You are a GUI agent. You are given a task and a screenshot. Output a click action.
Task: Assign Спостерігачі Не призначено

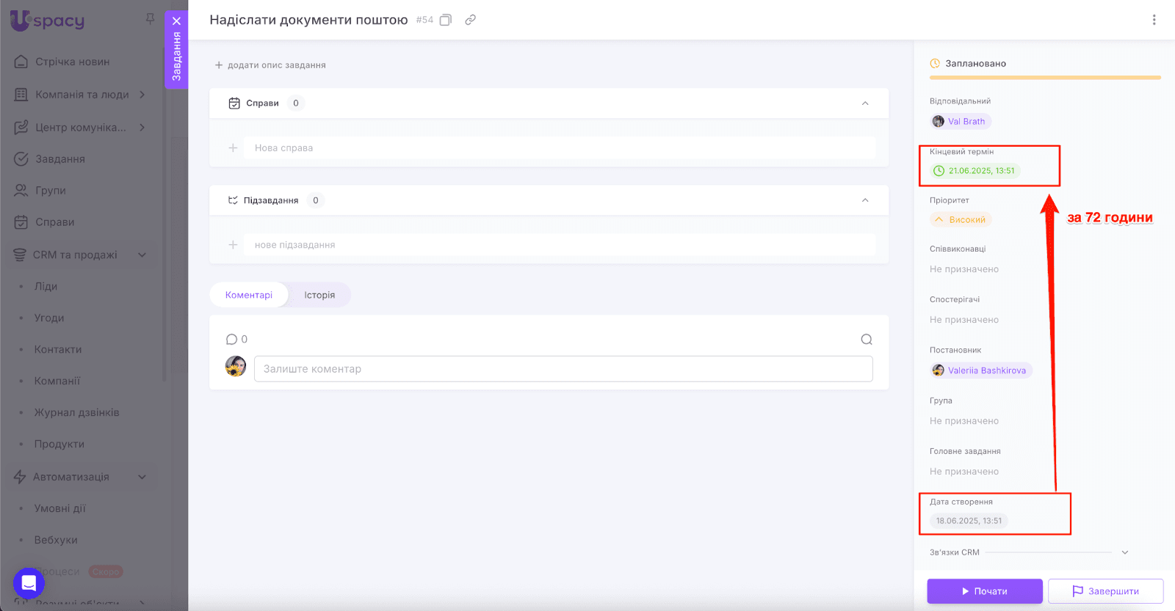coord(964,320)
